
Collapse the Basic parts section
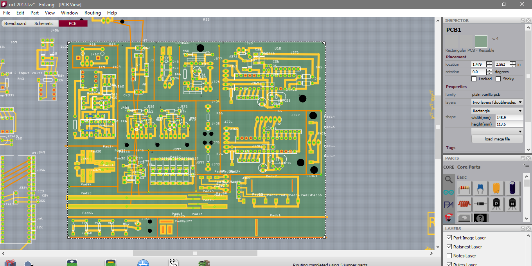462,177
